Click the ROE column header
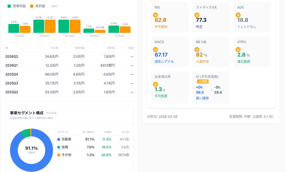Screen dimensions: 285x172 coord(131,48)
